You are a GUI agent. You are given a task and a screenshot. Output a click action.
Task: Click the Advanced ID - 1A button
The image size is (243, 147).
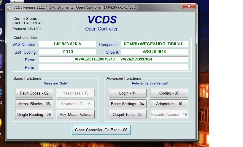tap(76, 104)
